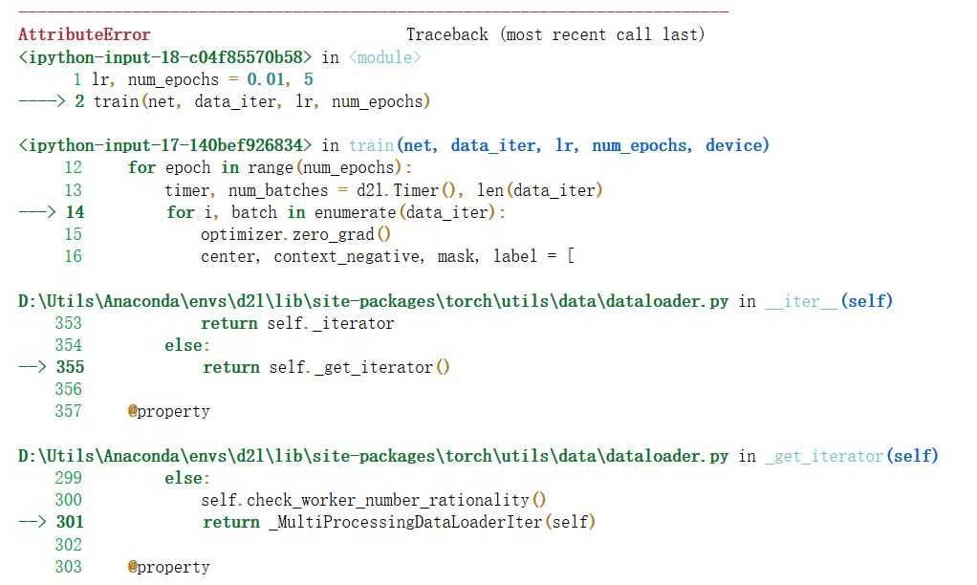Image resolution: width=977 pixels, height=585 pixels.
Task: Click the 'train(net, data_iter, lr, num_epochs)' call line
Action: 262,101
